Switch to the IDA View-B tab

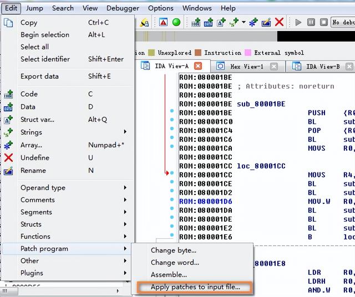tap(323, 66)
